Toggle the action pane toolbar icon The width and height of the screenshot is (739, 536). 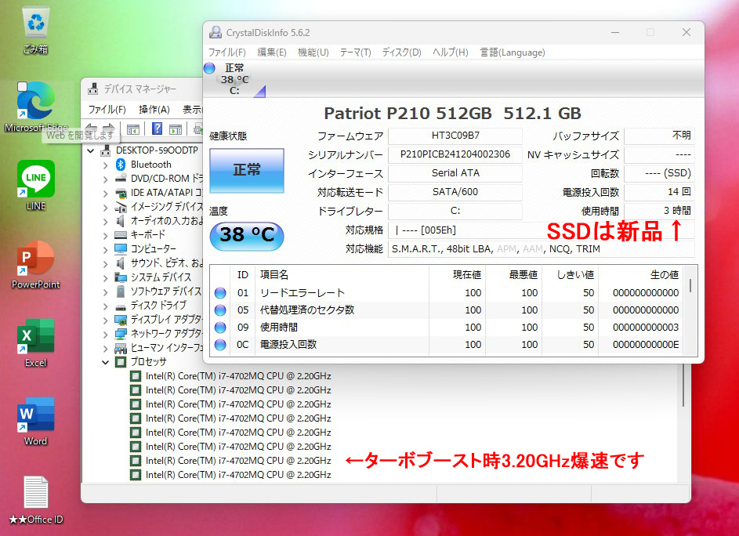coord(176,129)
